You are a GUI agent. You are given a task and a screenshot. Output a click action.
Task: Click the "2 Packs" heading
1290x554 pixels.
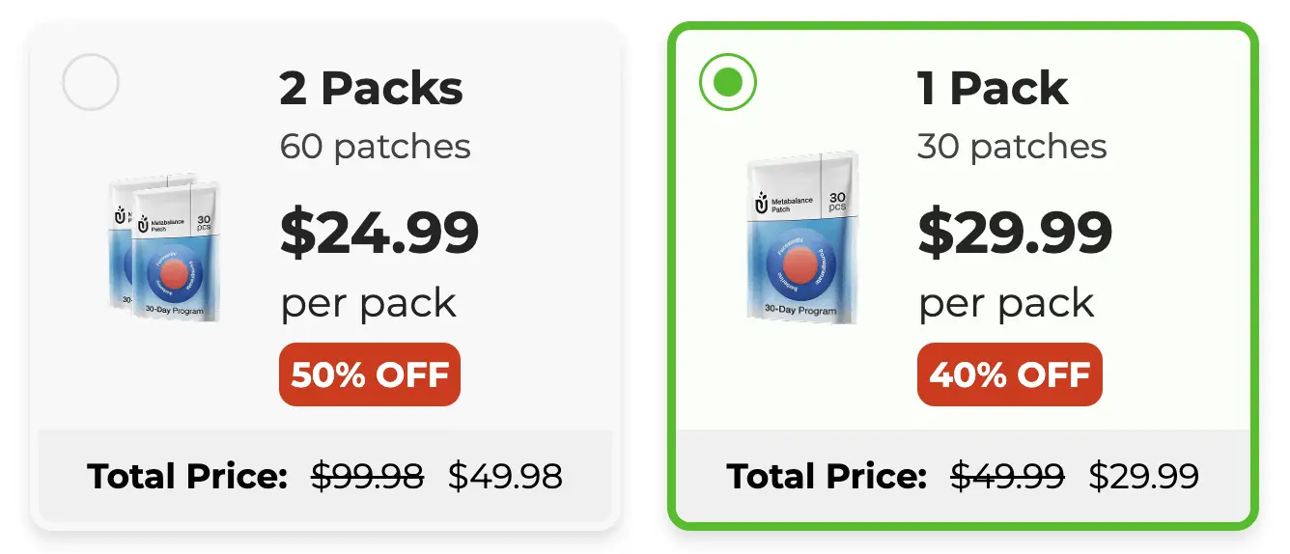pyautogui.click(x=372, y=89)
